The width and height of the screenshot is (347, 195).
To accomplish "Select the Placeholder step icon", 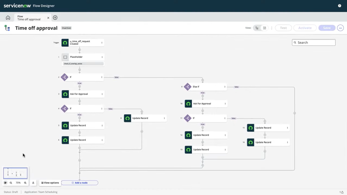I will click(65, 57).
